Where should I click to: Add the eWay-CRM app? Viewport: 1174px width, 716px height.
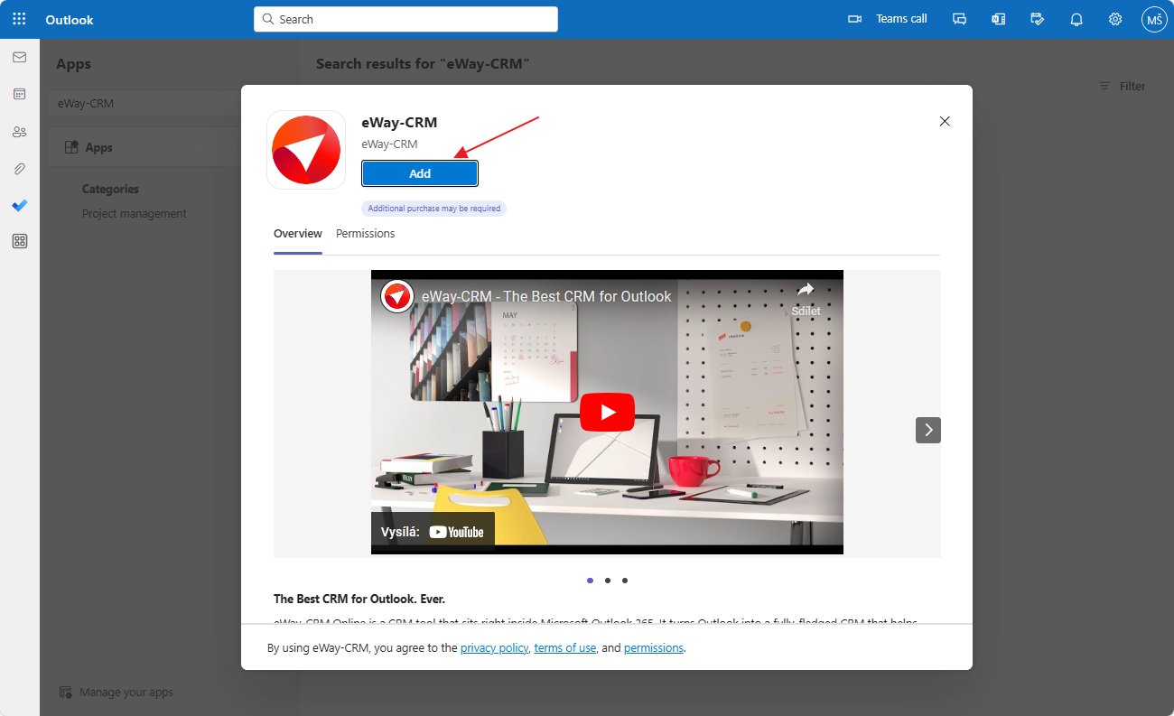(420, 173)
